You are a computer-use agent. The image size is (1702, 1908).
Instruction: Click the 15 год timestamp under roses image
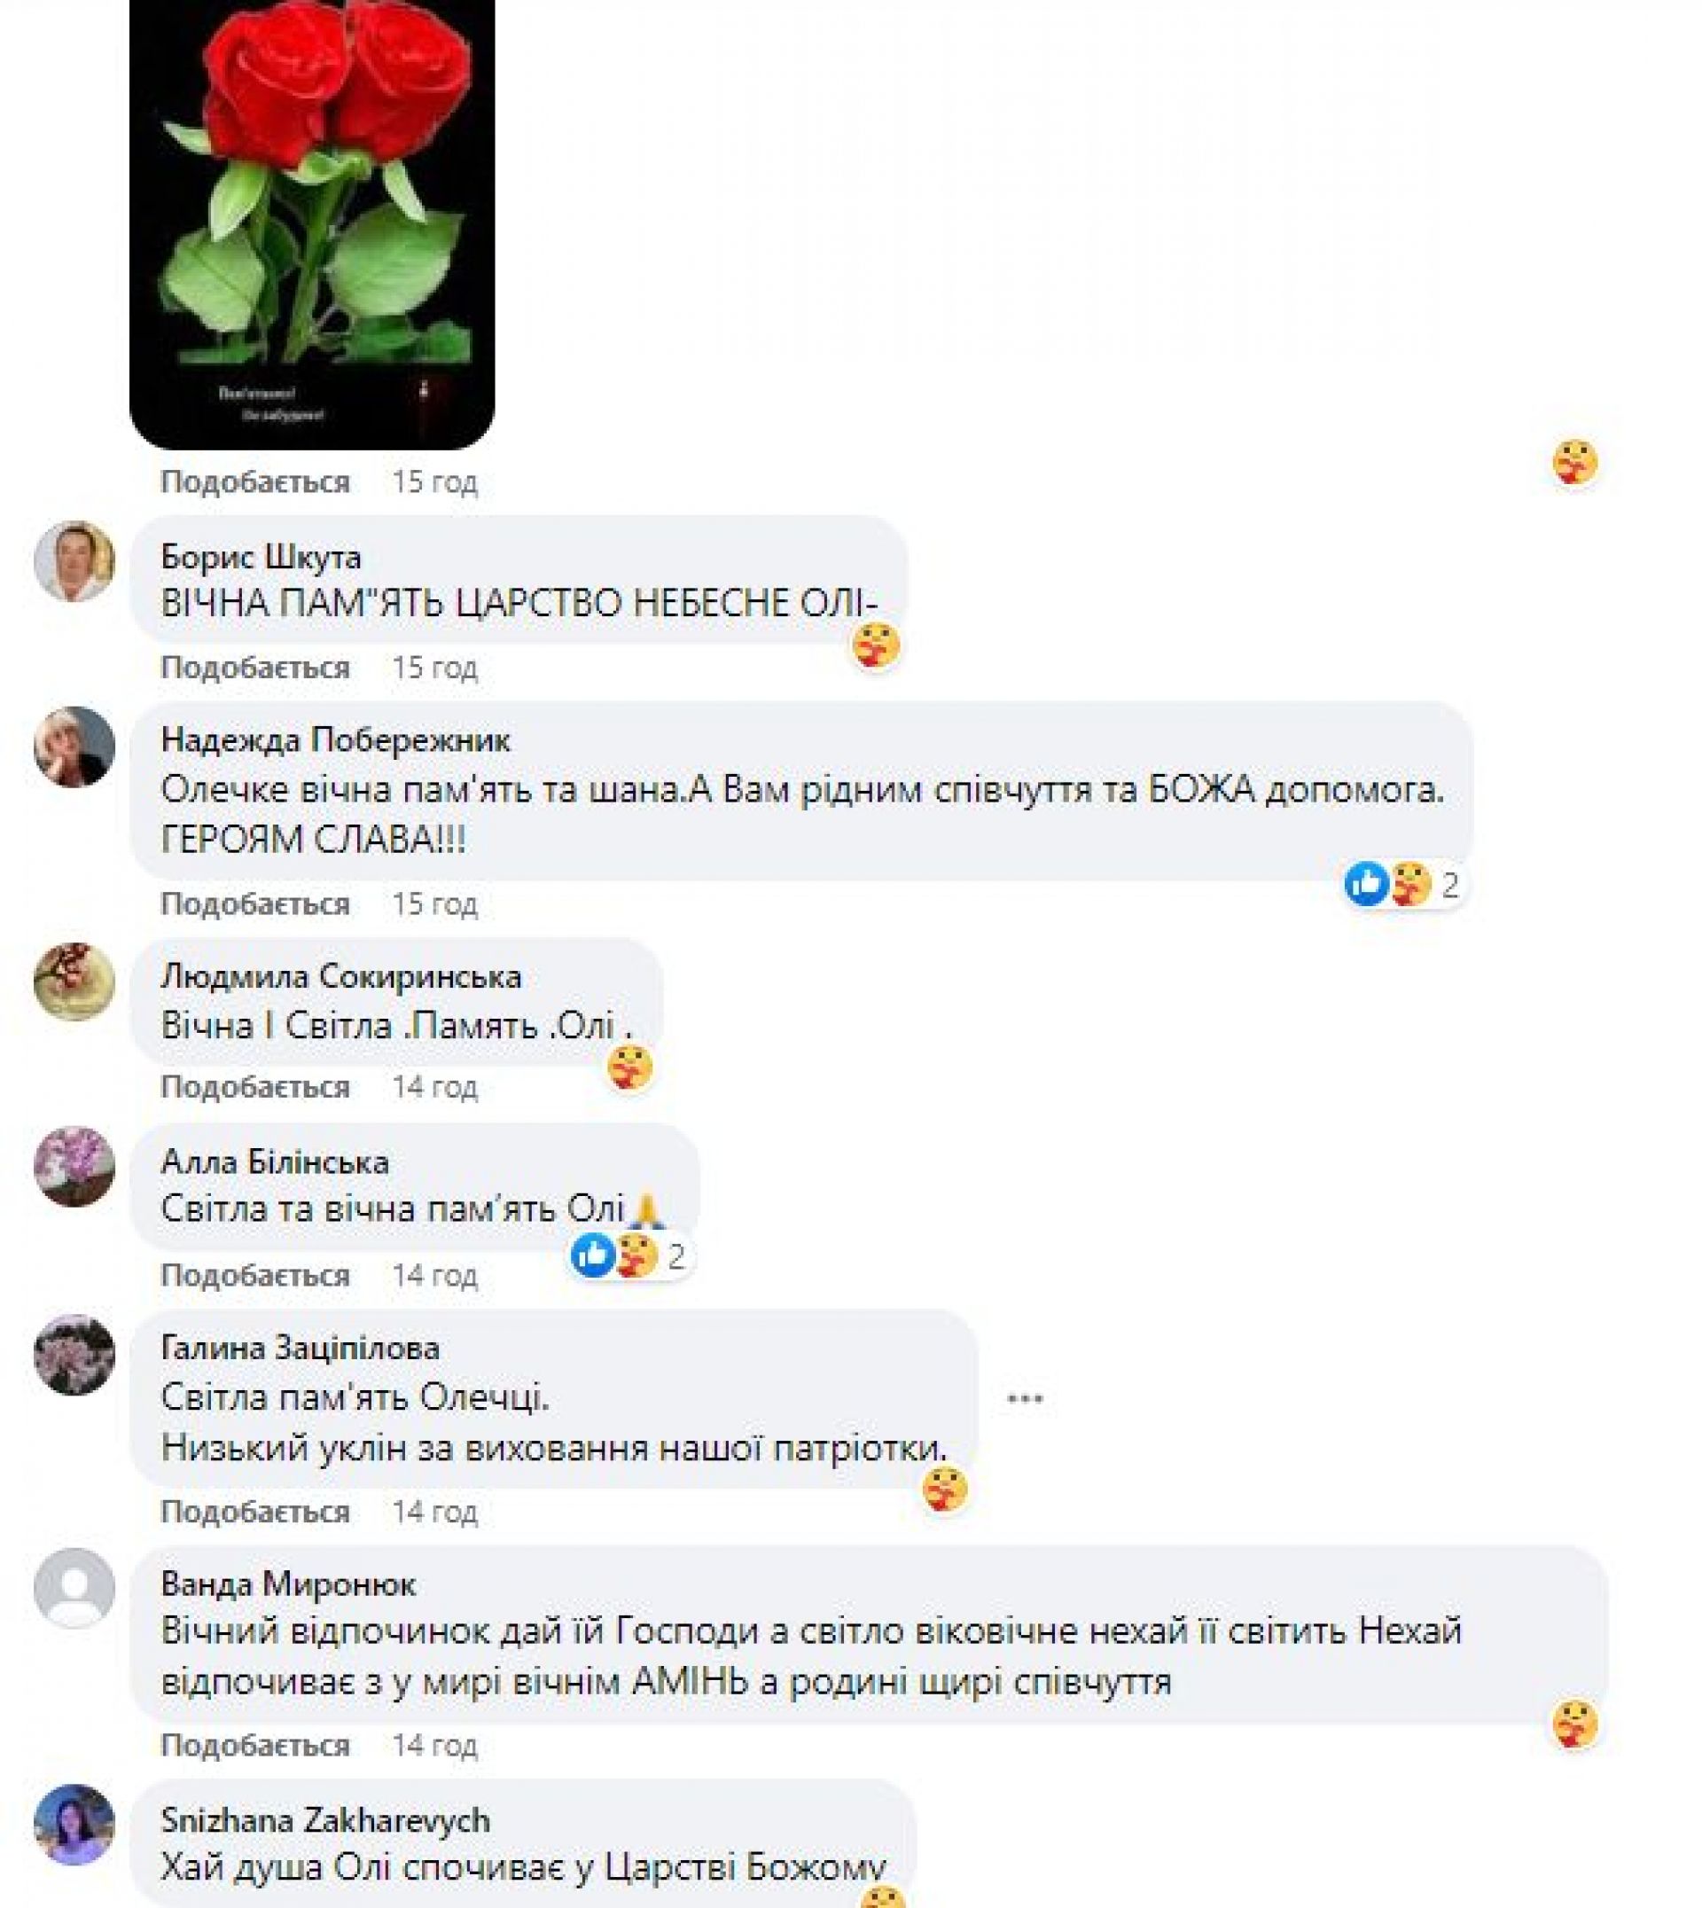(x=433, y=481)
